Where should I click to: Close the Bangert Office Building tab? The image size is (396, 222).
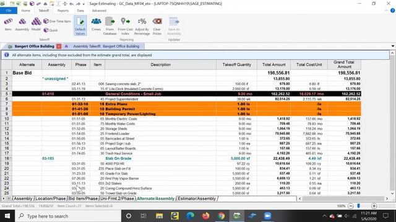[59, 46]
